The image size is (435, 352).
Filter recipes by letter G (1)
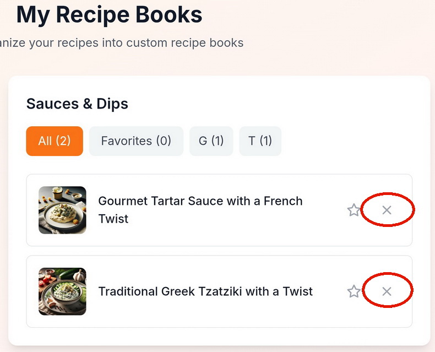tap(211, 141)
